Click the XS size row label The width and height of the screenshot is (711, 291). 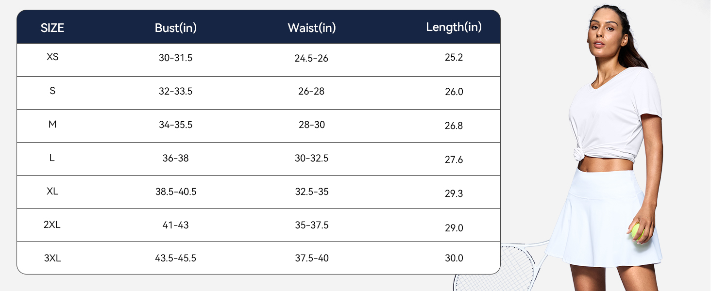[52, 57]
